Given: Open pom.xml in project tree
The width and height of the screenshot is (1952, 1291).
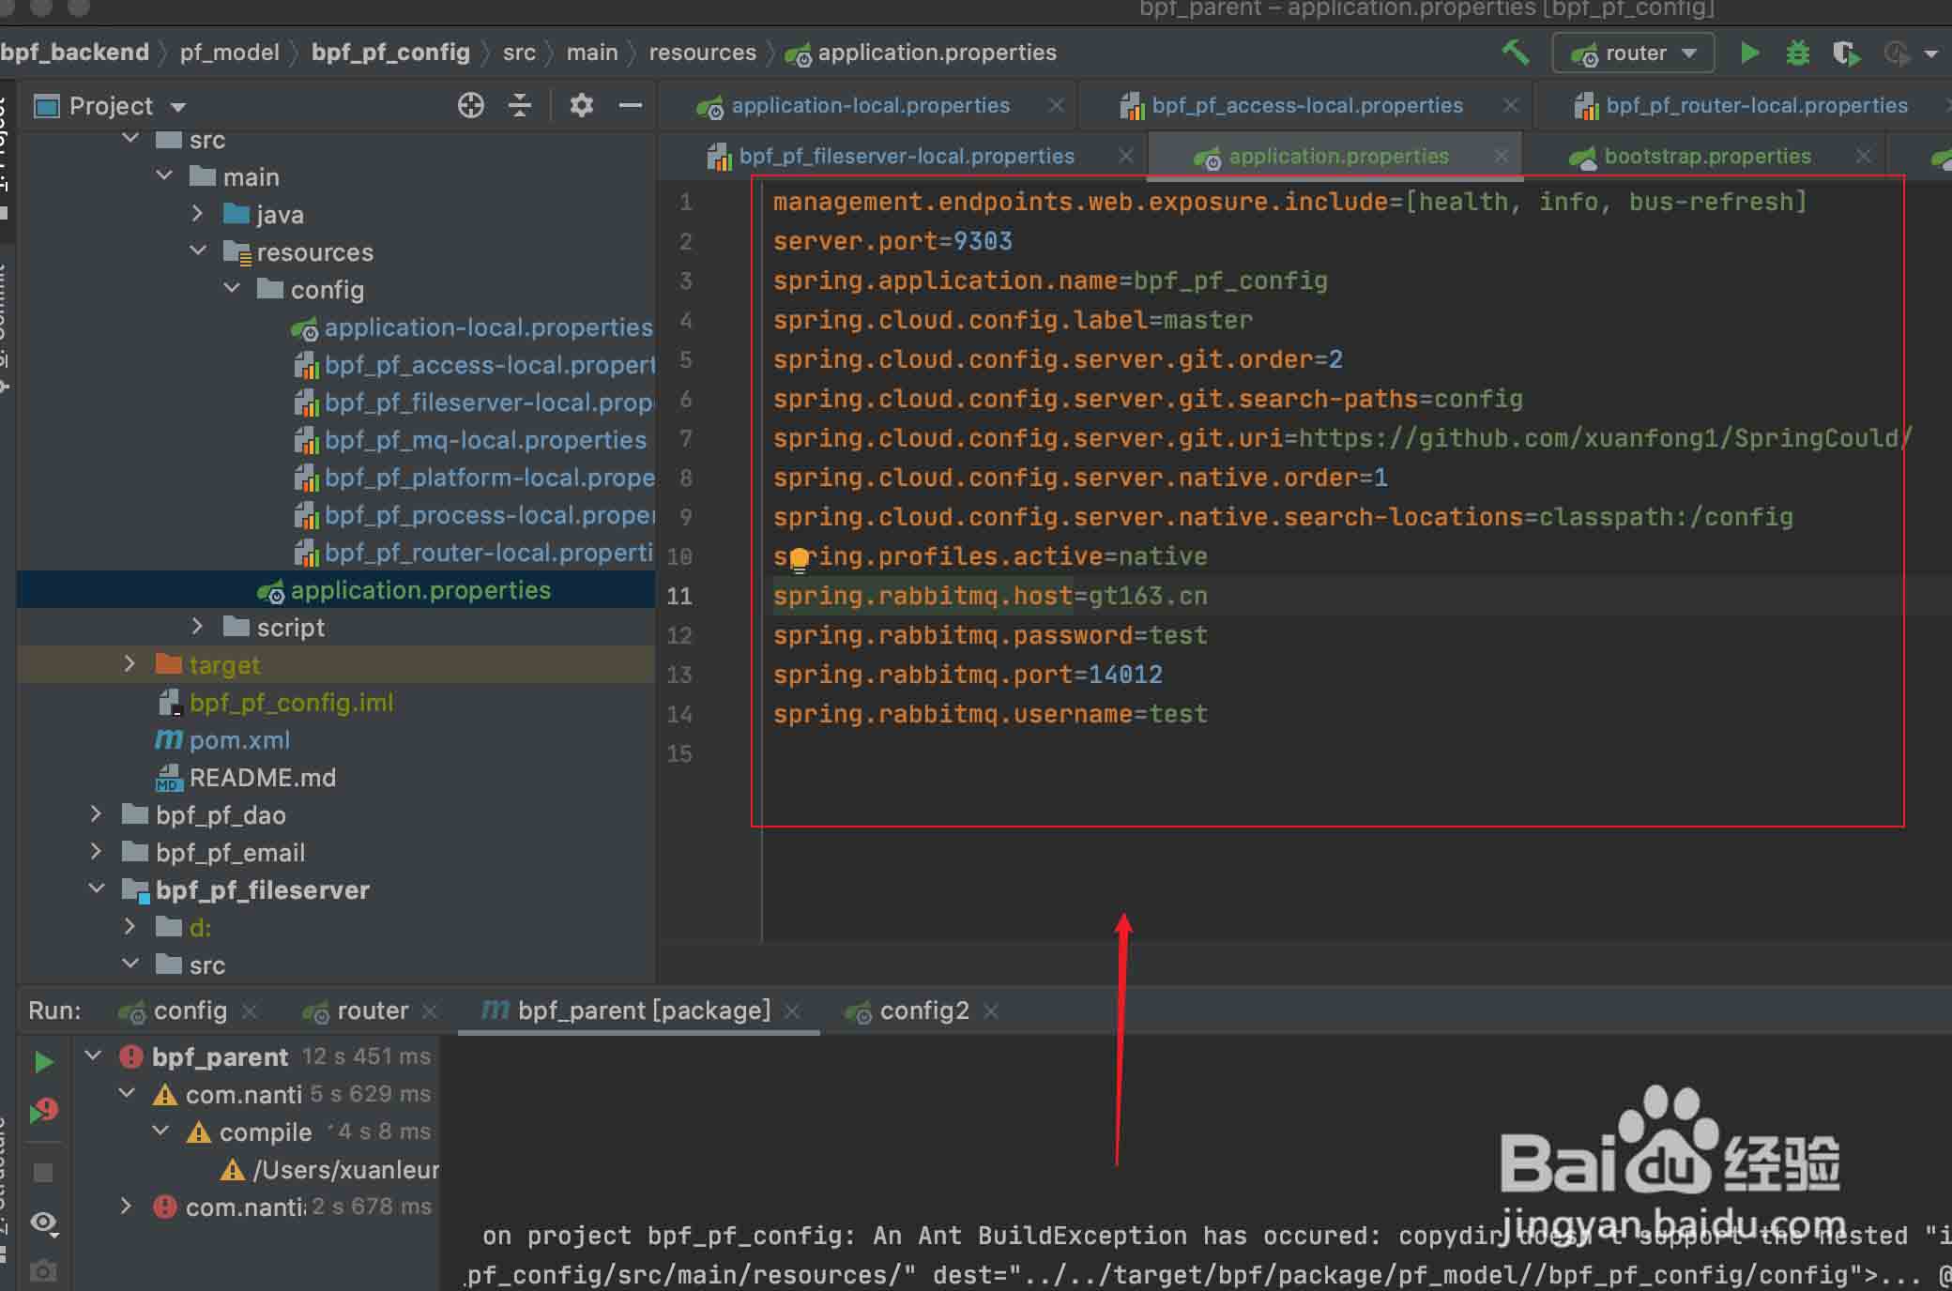Looking at the screenshot, I should (x=238, y=740).
